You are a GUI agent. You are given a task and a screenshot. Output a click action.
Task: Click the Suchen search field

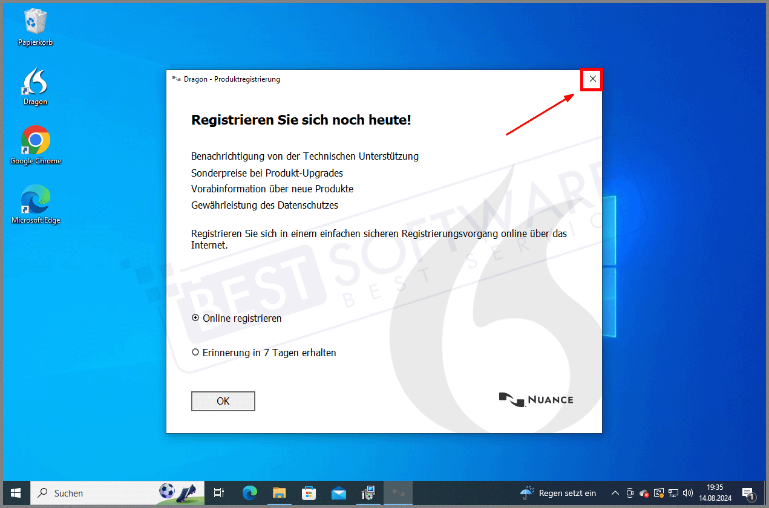(97, 493)
